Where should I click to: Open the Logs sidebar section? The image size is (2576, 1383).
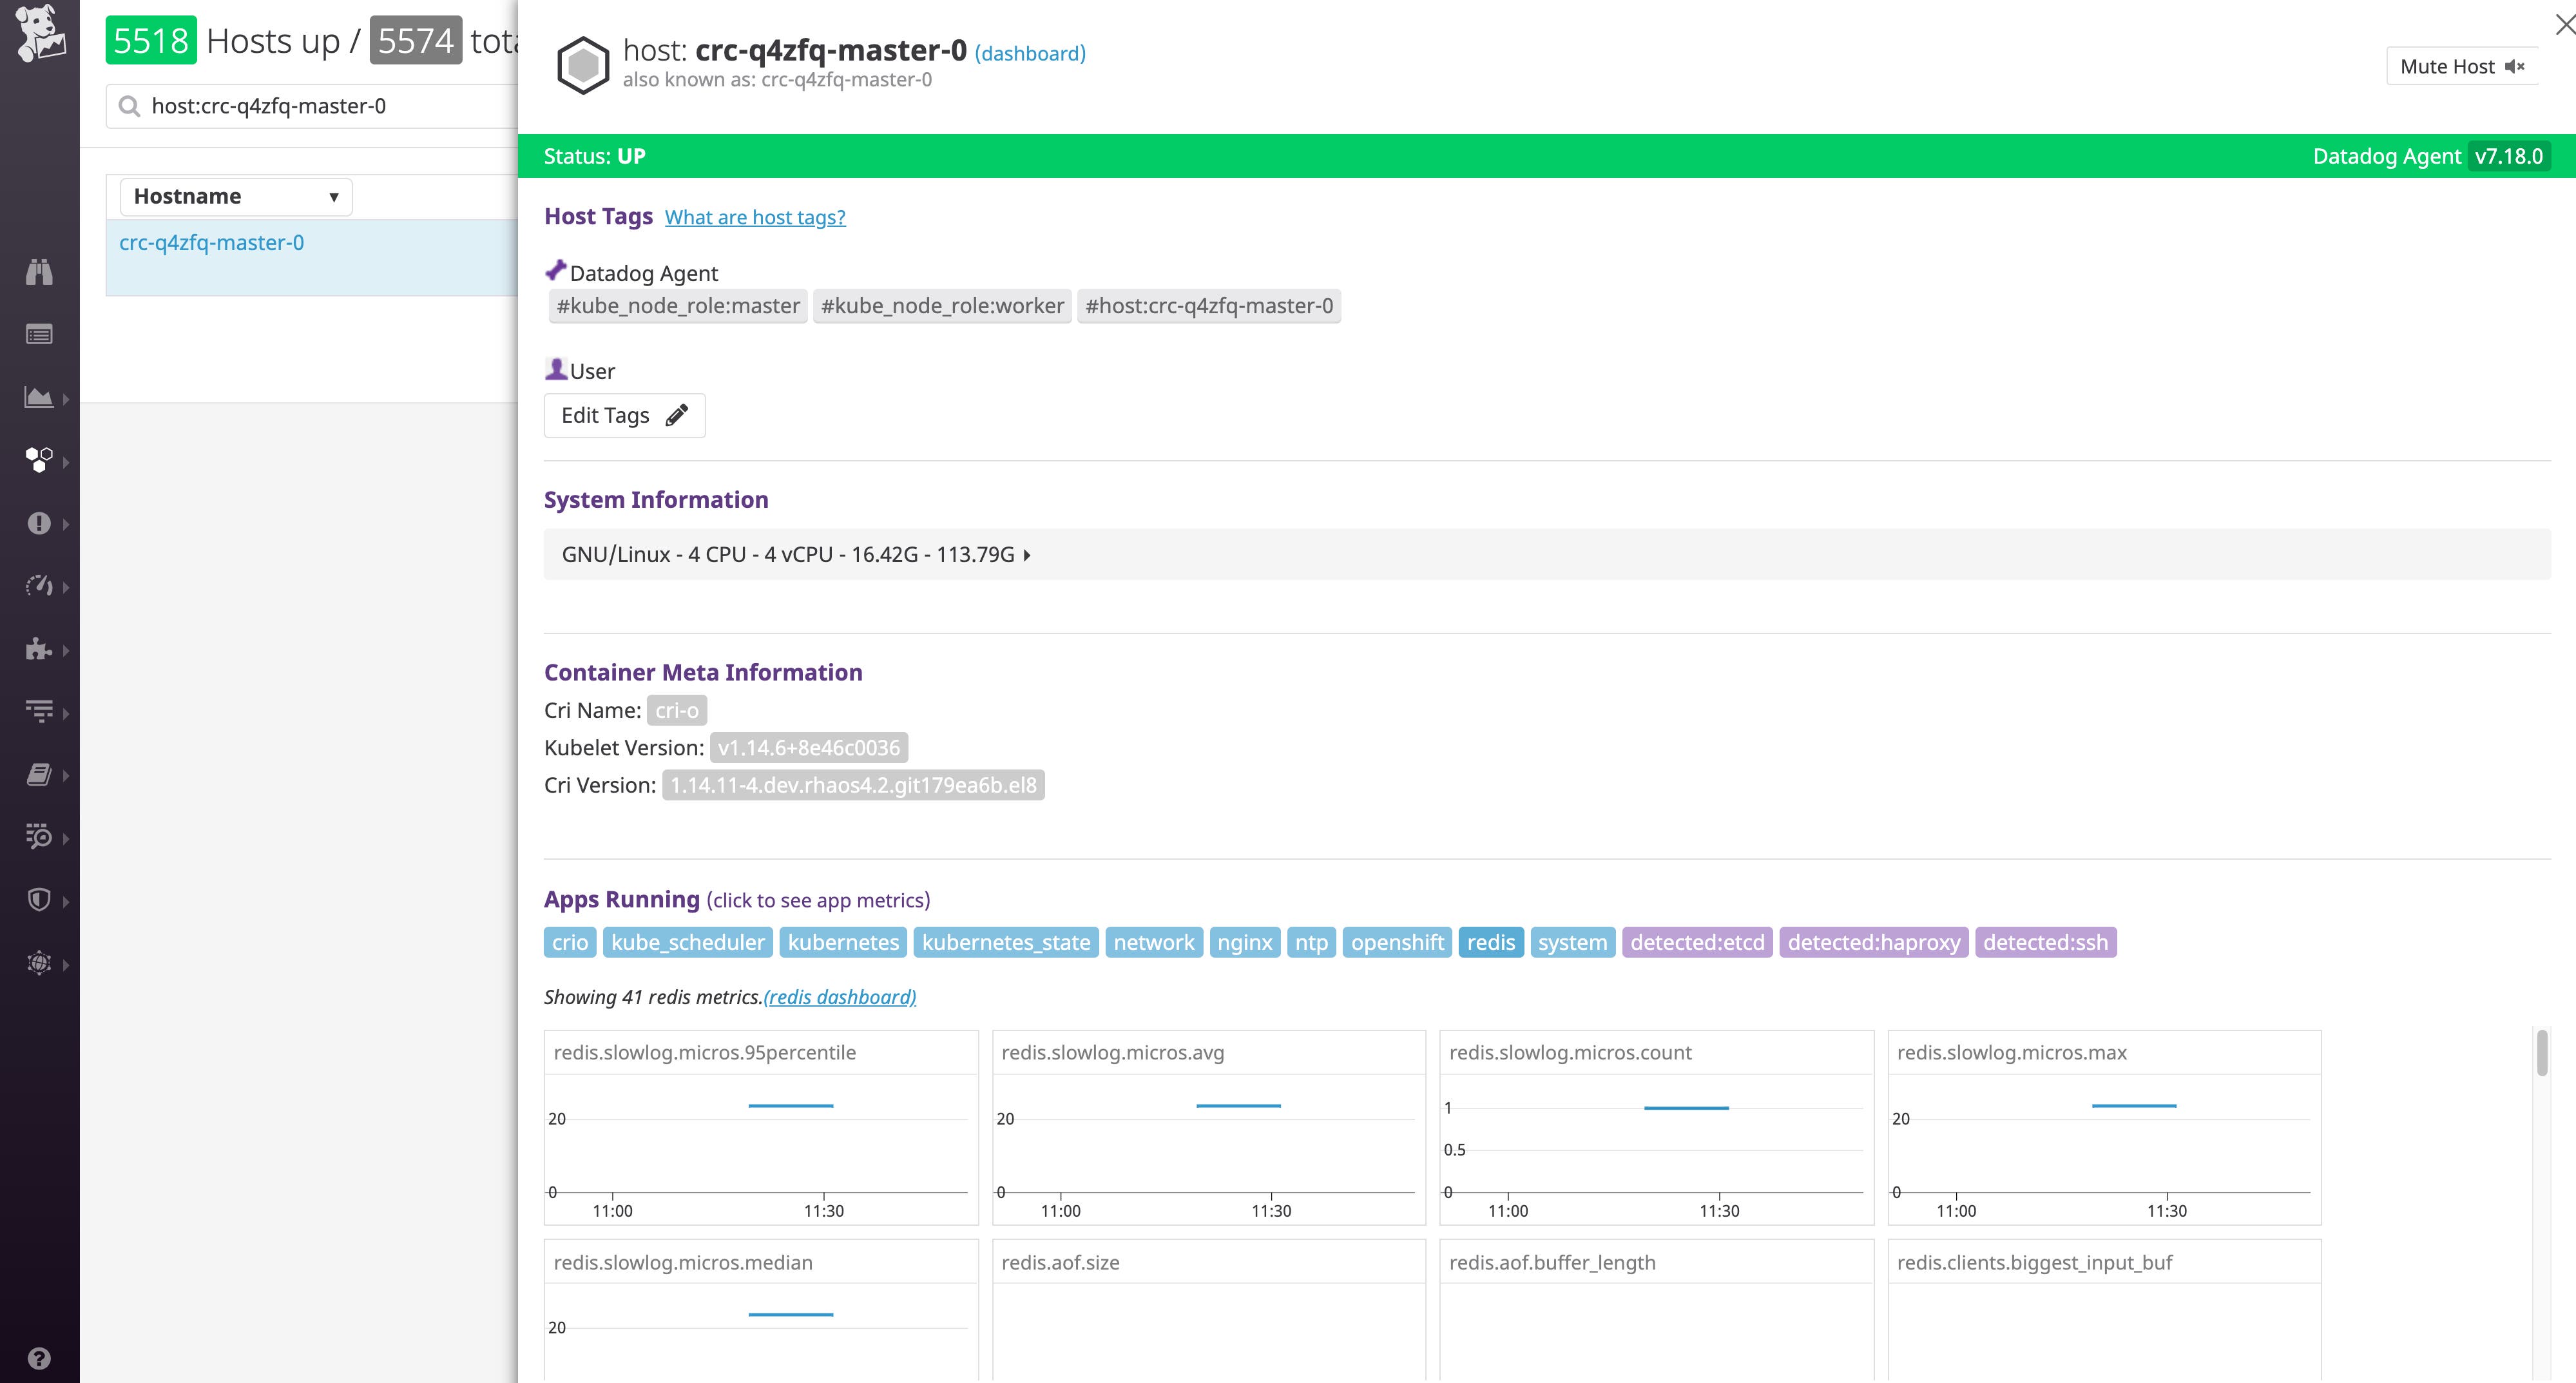click(x=38, y=837)
